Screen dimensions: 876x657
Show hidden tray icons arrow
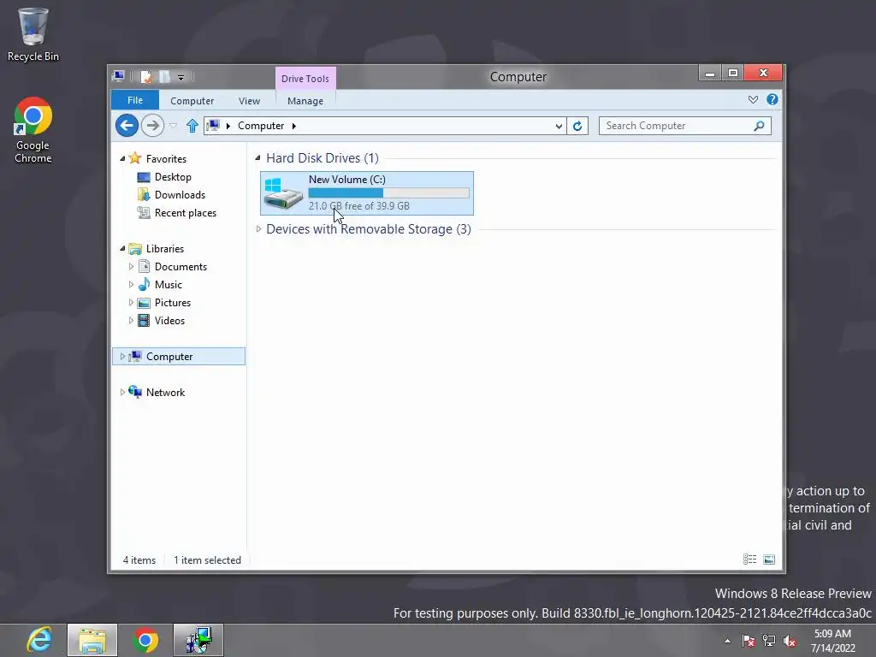coord(727,641)
